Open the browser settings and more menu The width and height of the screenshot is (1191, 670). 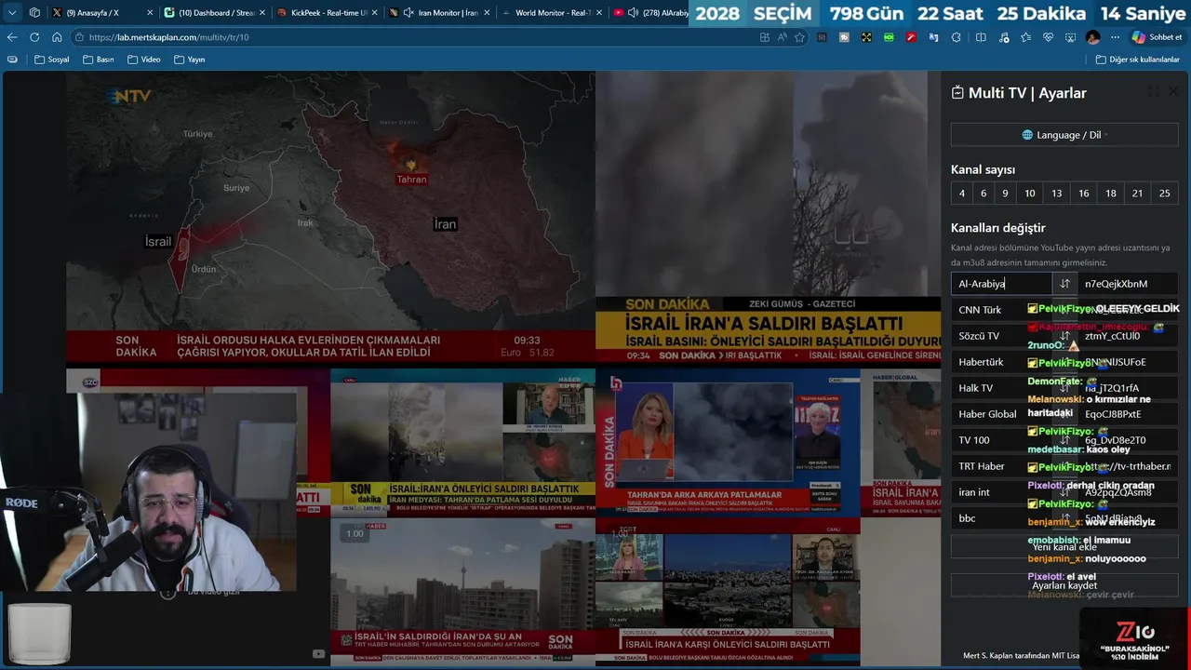tap(1115, 37)
